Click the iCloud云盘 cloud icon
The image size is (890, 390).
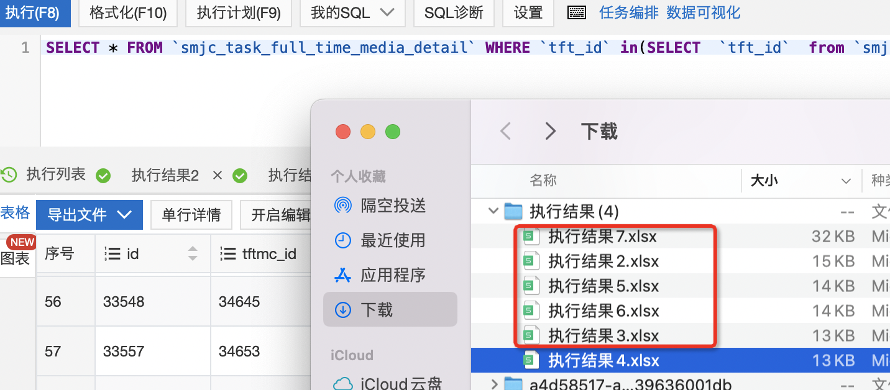click(342, 384)
